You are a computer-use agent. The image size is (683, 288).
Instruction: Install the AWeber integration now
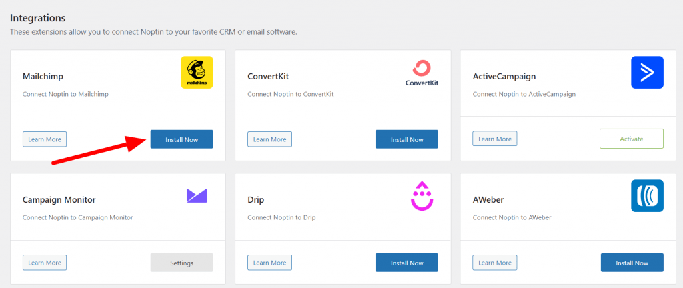click(632, 263)
